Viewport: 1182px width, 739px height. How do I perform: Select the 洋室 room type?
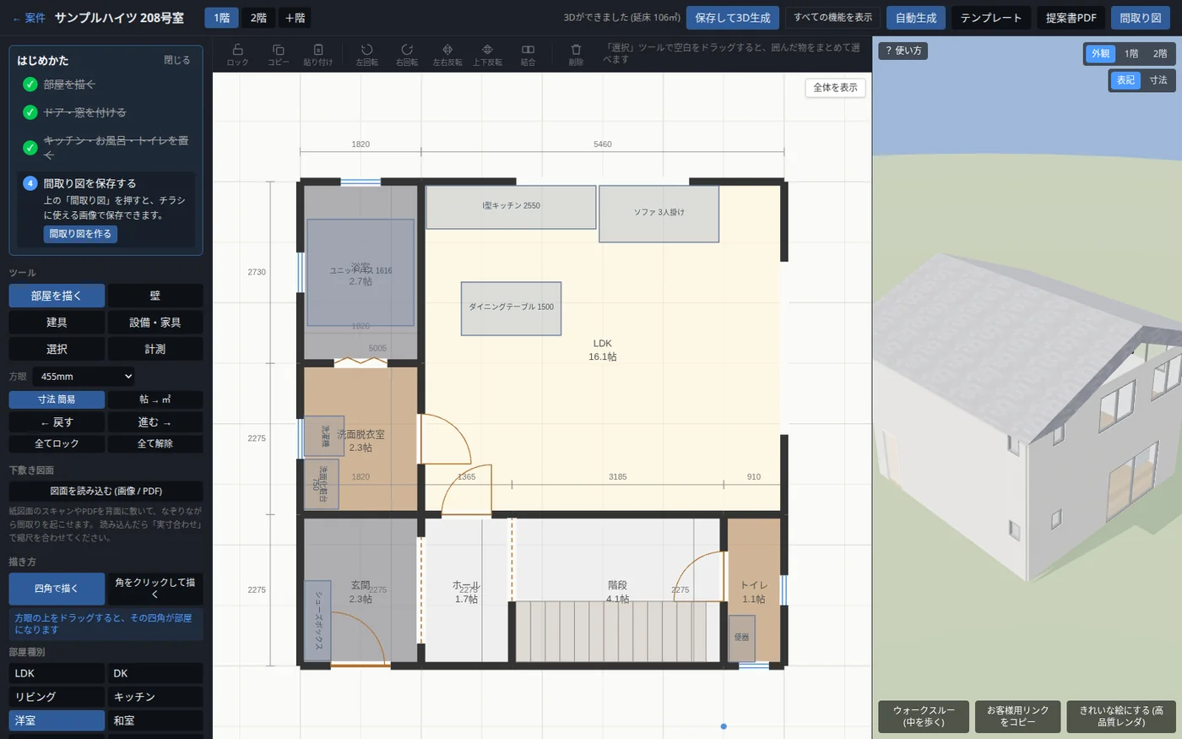coord(57,720)
